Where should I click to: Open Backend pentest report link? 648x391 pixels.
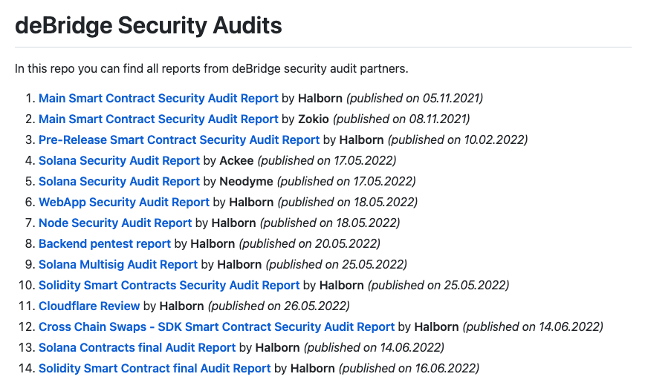click(x=105, y=244)
